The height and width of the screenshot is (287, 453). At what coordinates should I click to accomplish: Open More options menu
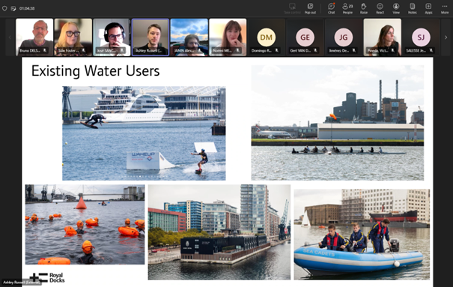point(445,8)
